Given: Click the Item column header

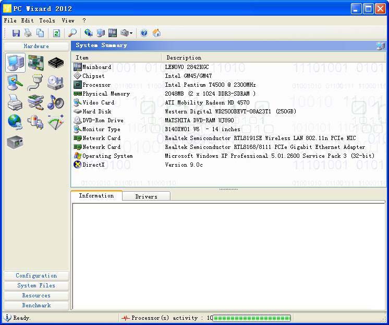Looking at the screenshot, I should [82, 57].
